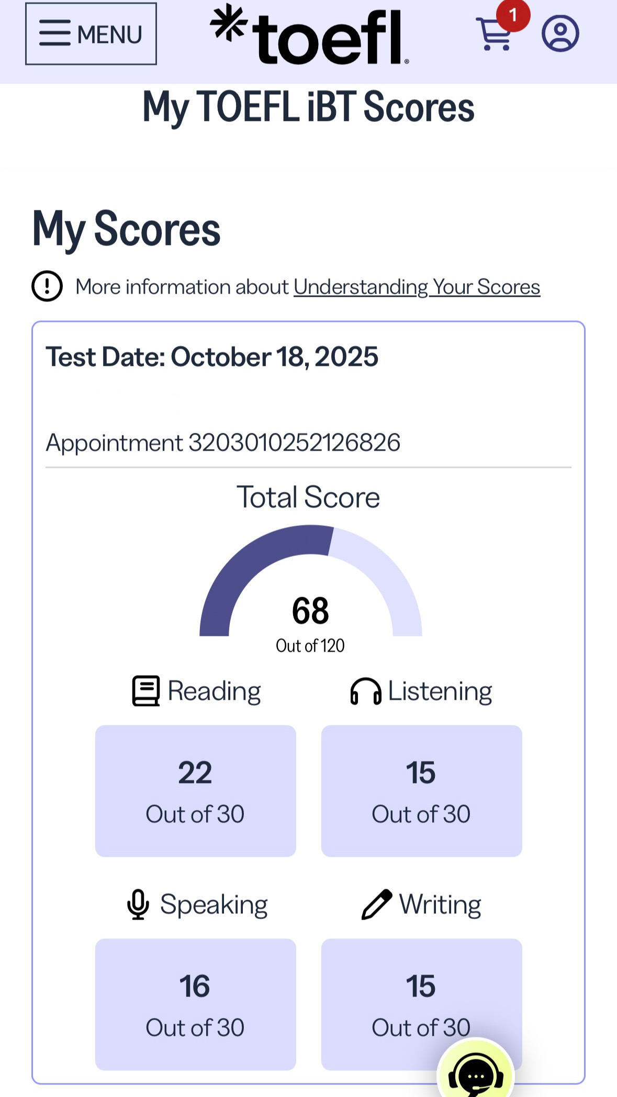Open the shopping cart icon
This screenshot has width=617, height=1097.
492,36
